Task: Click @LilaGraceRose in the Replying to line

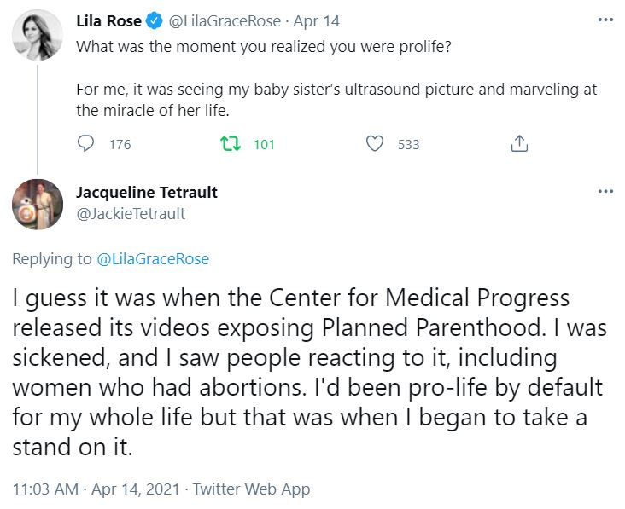Action: pos(153,258)
